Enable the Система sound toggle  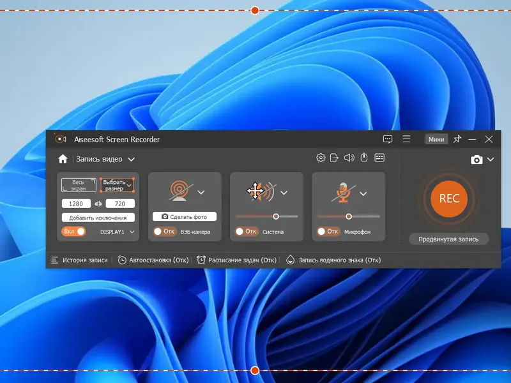point(247,232)
